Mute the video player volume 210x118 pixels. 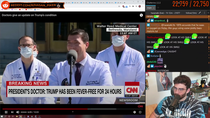pos(18,112)
